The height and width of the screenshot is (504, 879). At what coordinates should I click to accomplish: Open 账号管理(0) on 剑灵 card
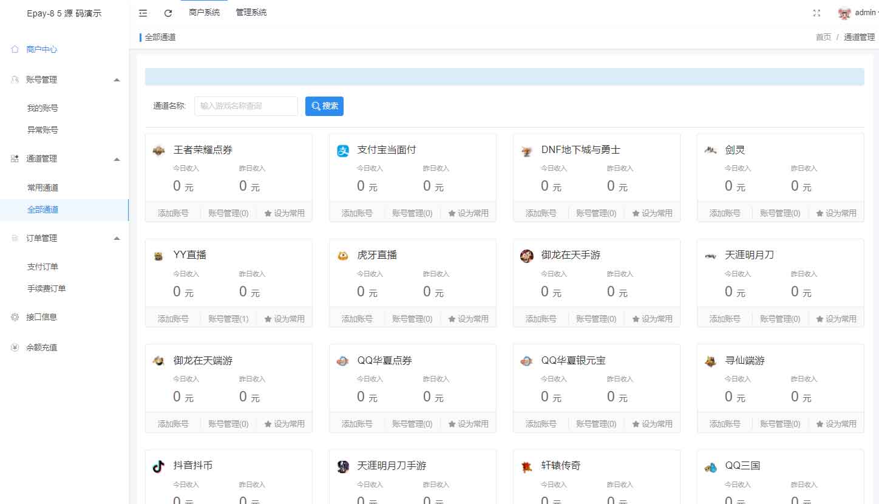click(x=780, y=213)
